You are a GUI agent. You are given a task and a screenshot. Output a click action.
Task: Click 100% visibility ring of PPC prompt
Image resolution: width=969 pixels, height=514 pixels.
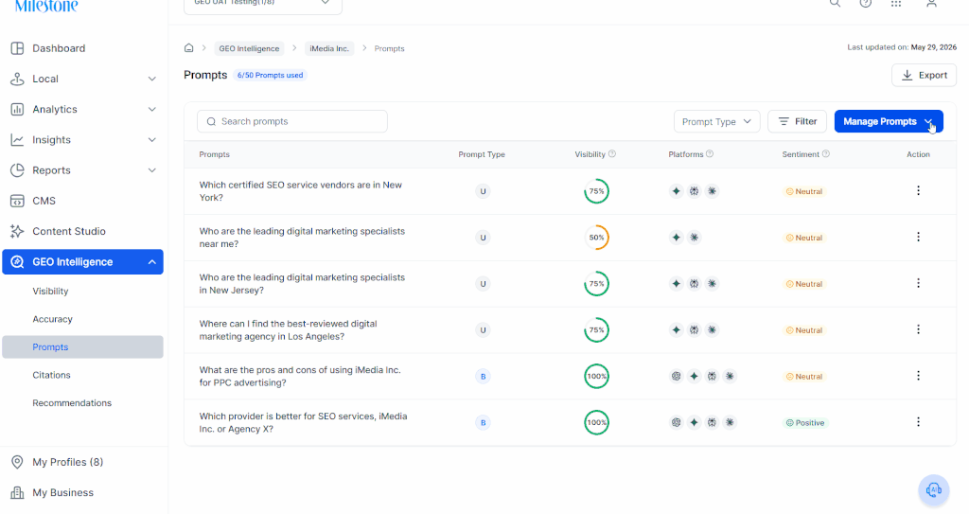pos(596,376)
